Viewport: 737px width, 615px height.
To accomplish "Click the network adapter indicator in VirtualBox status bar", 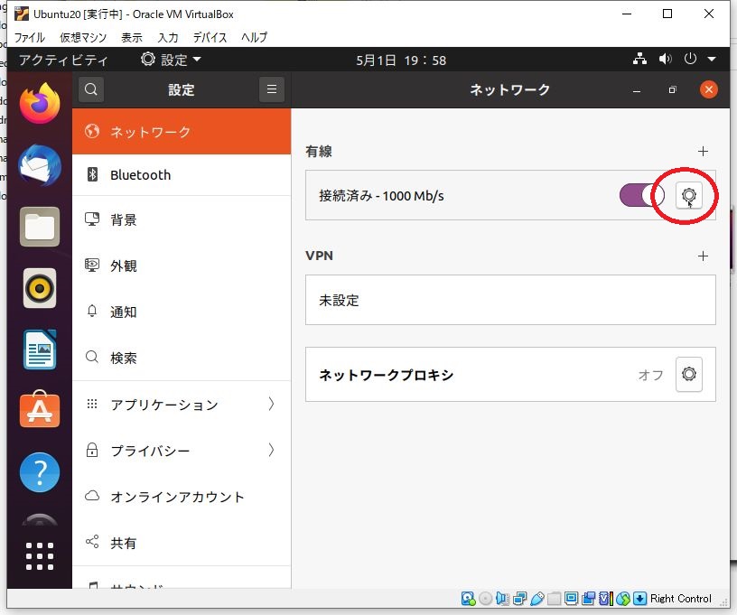I will coord(520,599).
